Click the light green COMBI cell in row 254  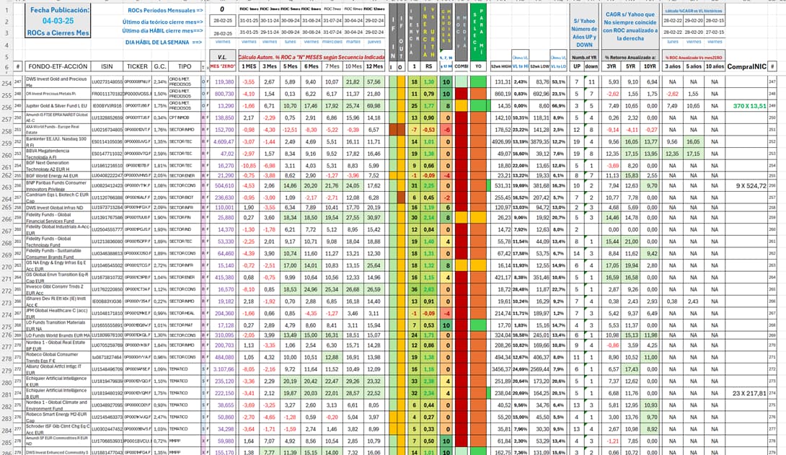point(462,81)
